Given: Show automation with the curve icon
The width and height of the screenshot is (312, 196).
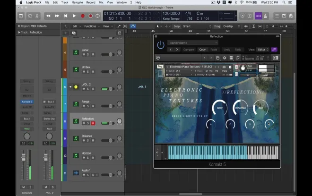Looking at the screenshot, I should coord(119,26).
